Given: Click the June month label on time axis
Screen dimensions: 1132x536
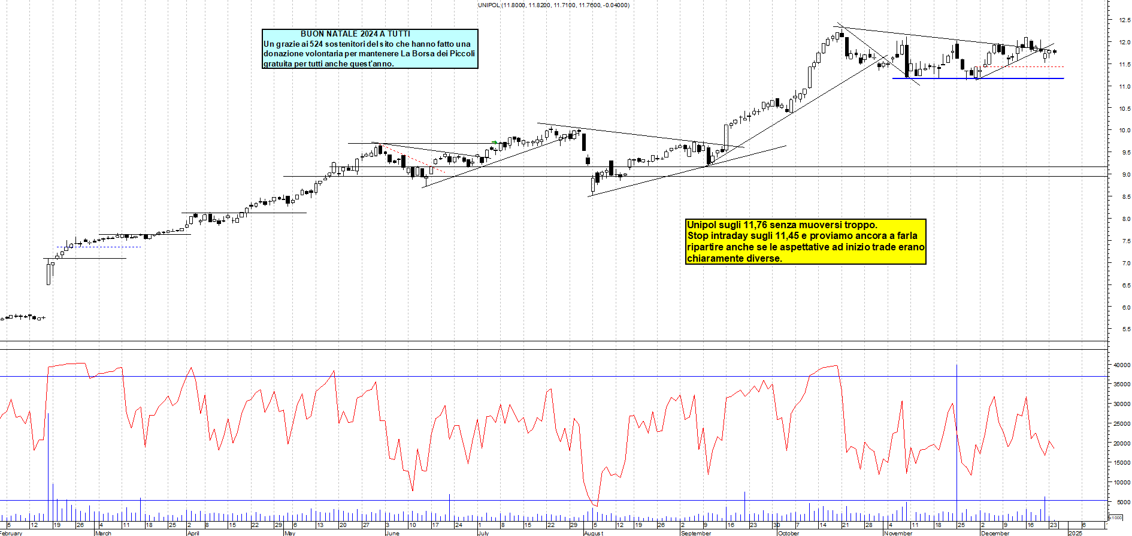Looking at the screenshot, I should point(392,533).
